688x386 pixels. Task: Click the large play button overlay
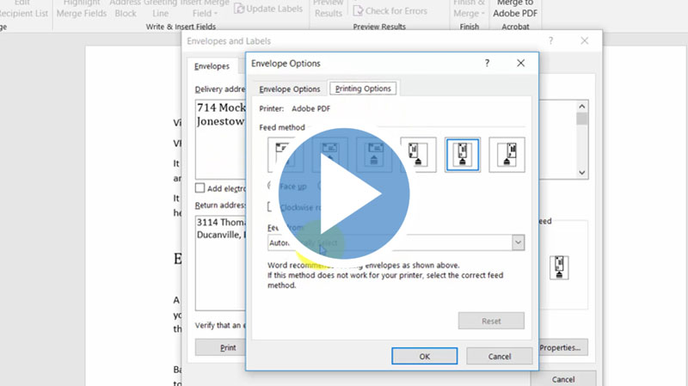[344, 194]
